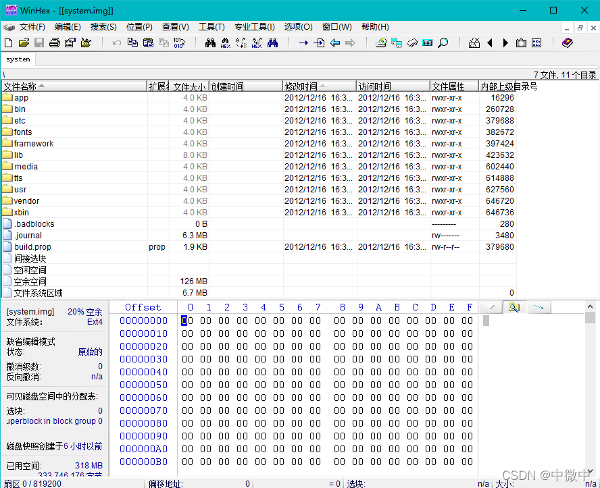Click the New file toolbar icon
The width and height of the screenshot is (600, 488).
[8, 43]
